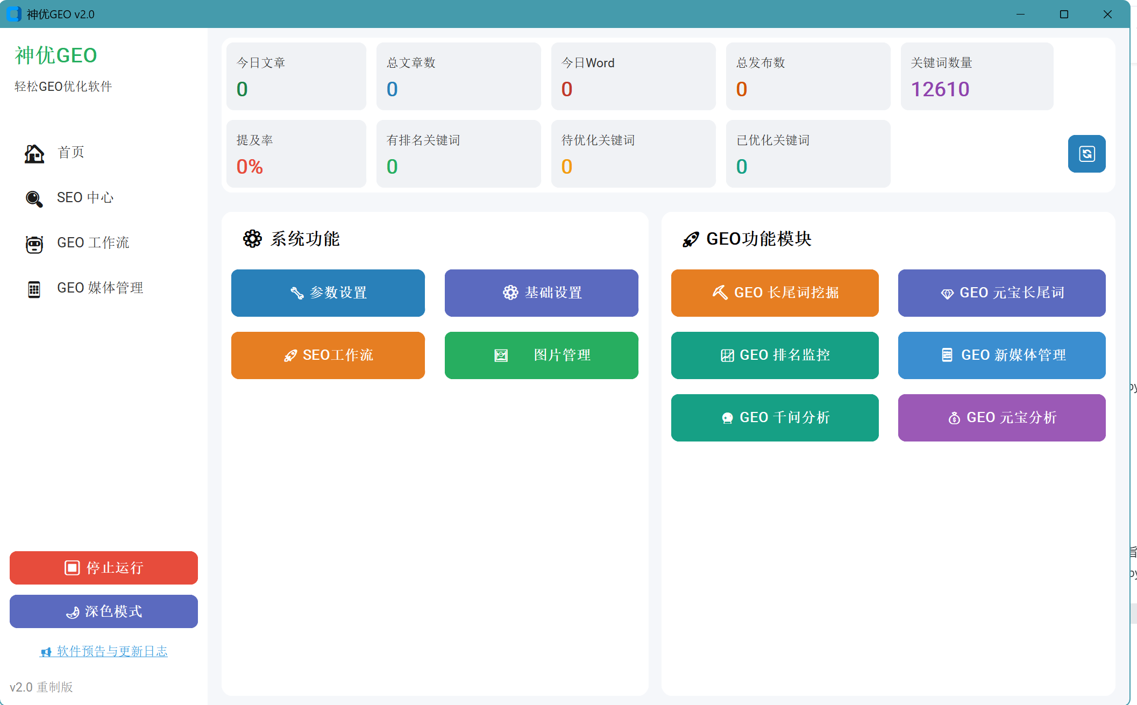Image resolution: width=1137 pixels, height=705 pixels.
Task: Minimize the 神优GEO window
Action: [1020, 14]
